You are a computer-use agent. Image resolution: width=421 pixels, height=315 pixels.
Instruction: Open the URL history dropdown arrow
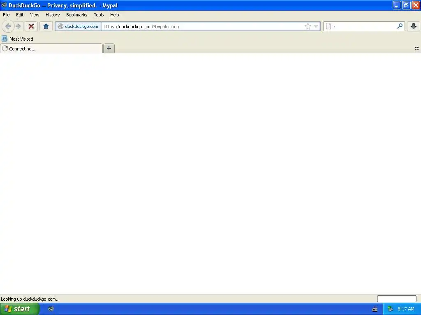(316, 26)
